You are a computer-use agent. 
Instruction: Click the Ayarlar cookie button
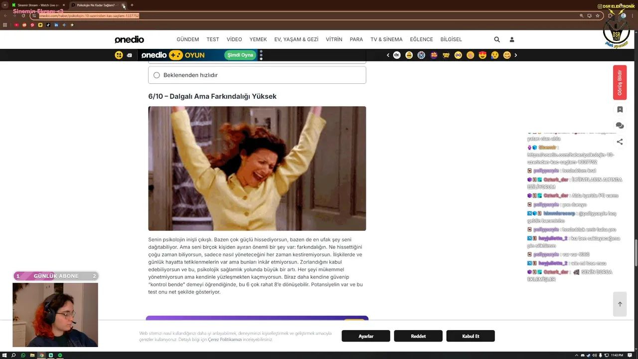[366, 336]
